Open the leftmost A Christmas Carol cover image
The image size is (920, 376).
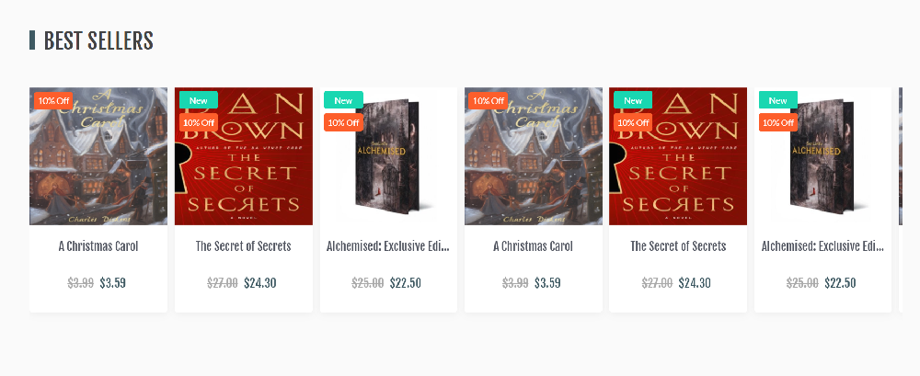click(98, 156)
